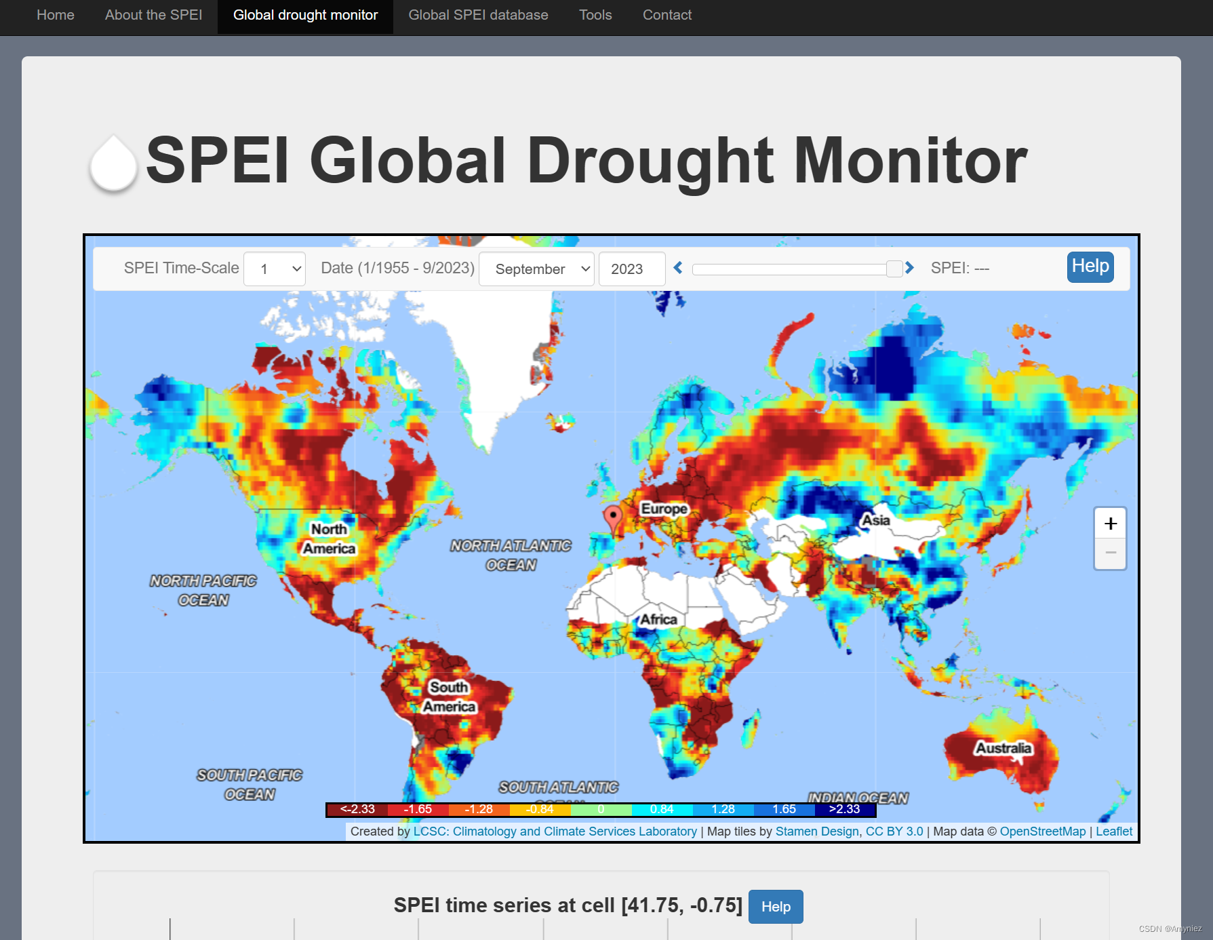Follow the LCSC Climatology laboratory link
Viewport: 1213px width, 940px height.
(554, 831)
